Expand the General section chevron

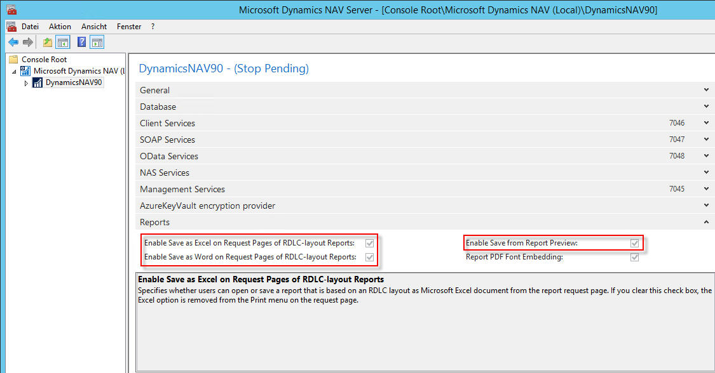pos(706,90)
